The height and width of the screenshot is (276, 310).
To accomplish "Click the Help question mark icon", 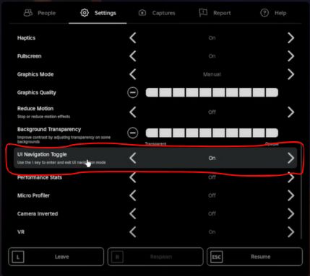I will tap(264, 13).
